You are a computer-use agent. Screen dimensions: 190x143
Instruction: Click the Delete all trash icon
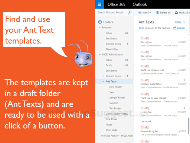click(157, 12)
